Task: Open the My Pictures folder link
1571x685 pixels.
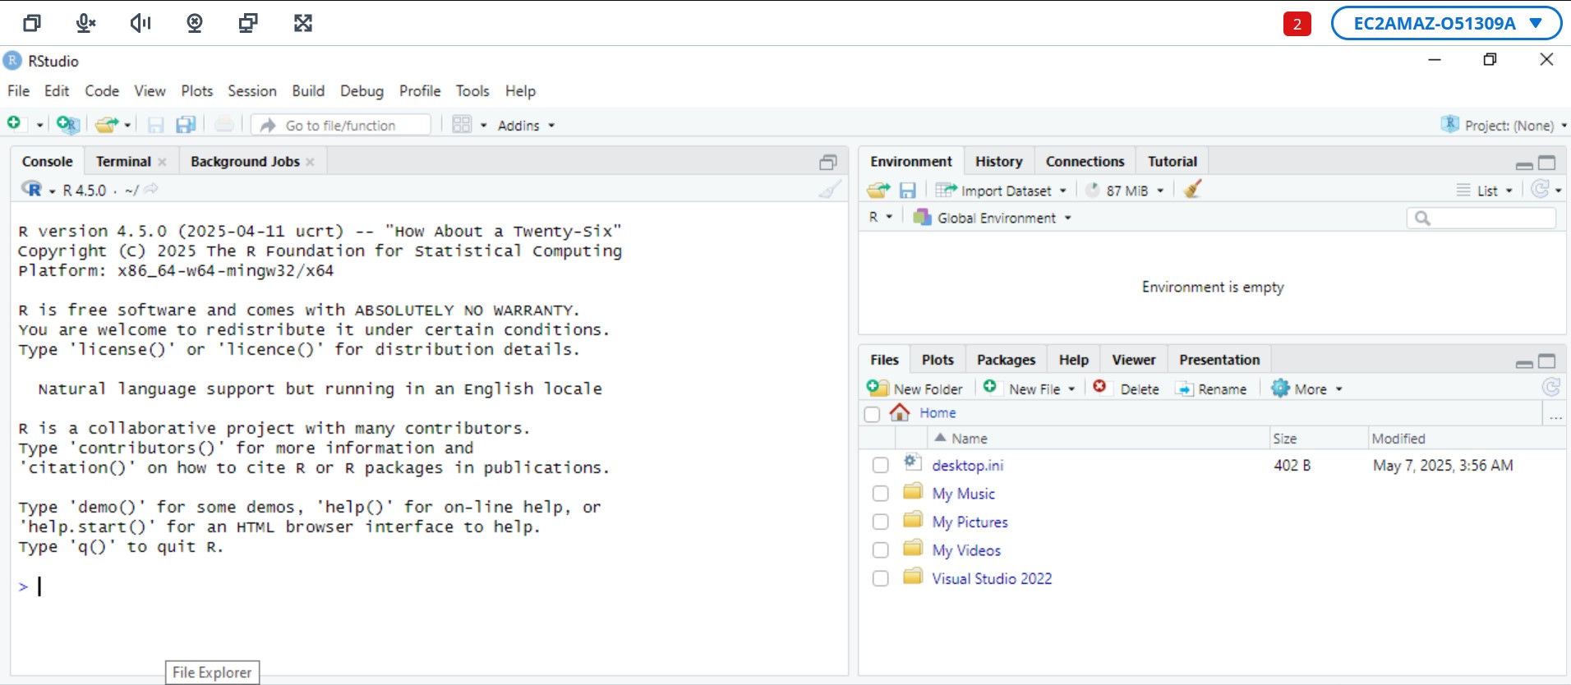Action: point(970,522)
